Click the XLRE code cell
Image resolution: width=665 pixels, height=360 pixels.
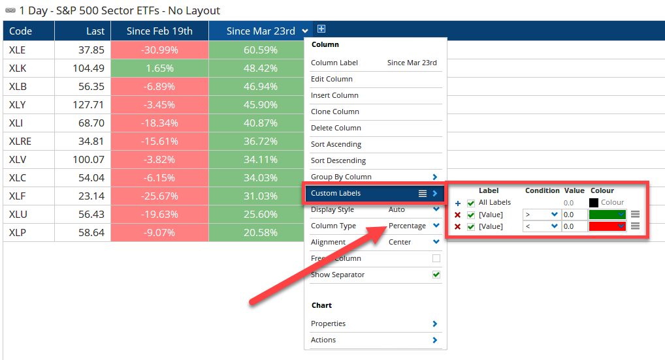29,142
